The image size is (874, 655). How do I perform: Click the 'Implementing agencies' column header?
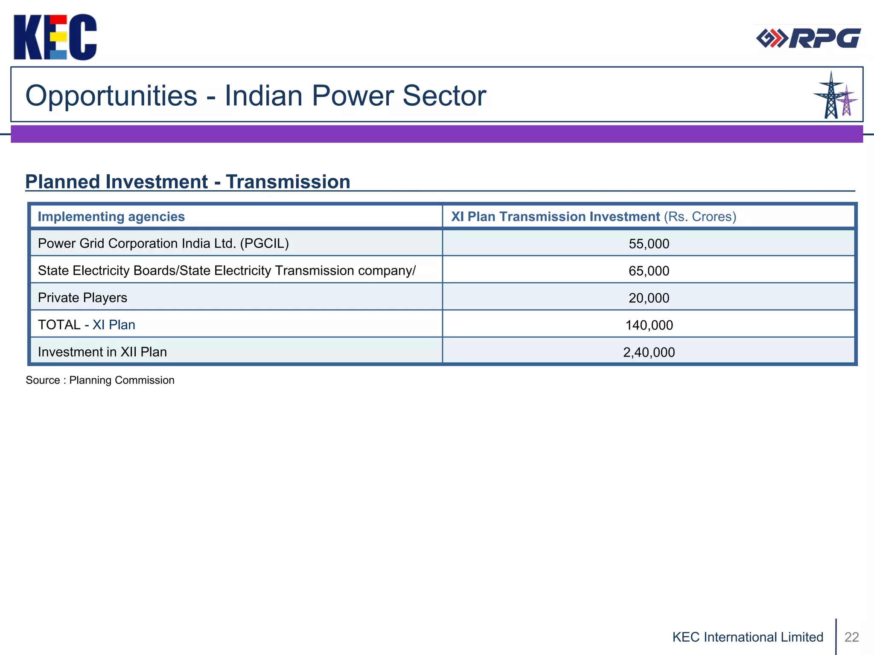(x=236, y=217)
